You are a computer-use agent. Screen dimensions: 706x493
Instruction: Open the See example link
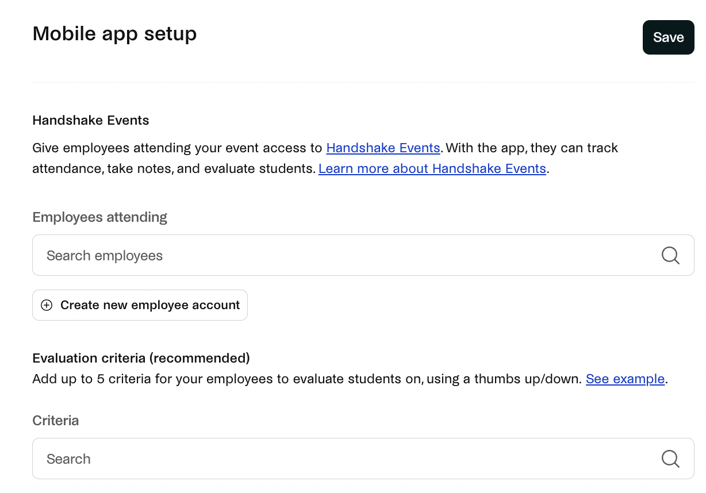(x=625, y=379)
